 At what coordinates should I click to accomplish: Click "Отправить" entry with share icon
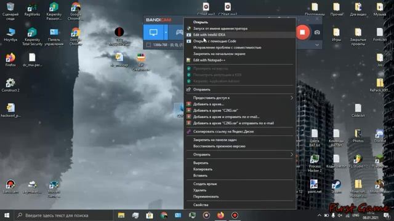(x=239, y=90)
